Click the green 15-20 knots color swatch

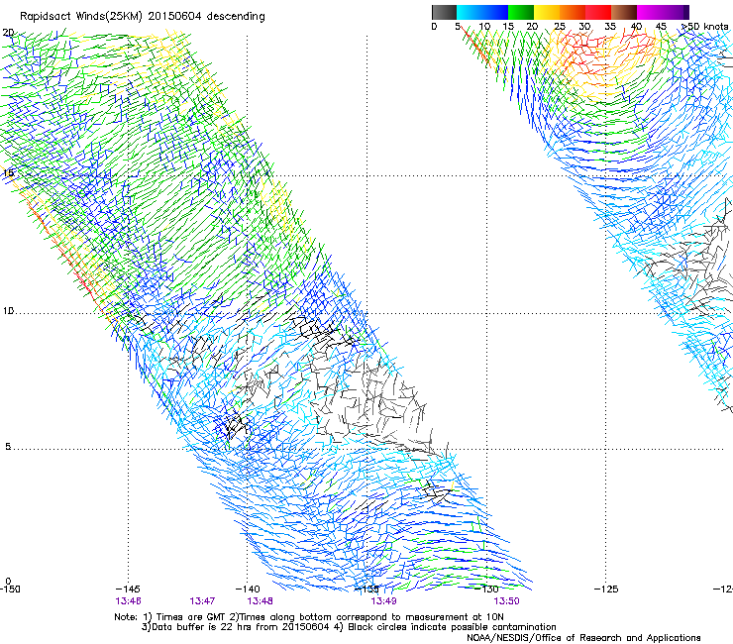520,12
